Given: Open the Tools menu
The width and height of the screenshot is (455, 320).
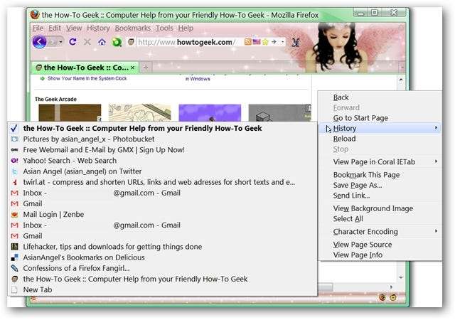Looking at the screenshot, I should point(164,28).
